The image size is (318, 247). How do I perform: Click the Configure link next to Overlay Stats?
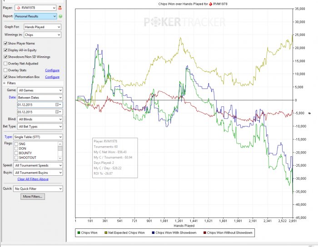52,70
